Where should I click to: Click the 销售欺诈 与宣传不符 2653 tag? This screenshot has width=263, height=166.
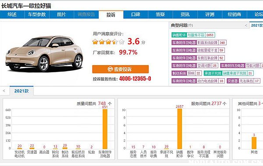tap(193, 35)
